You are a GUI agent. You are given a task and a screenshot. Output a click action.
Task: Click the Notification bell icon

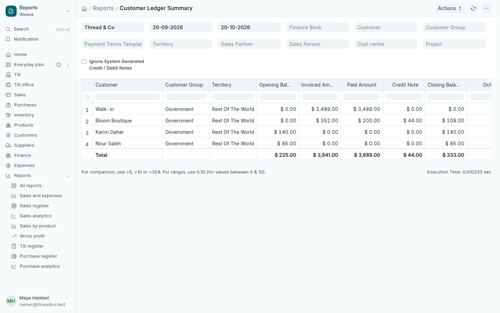point(8,39)
